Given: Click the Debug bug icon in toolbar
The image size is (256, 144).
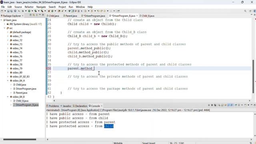Looking at the screenshot, I should 23,11.
